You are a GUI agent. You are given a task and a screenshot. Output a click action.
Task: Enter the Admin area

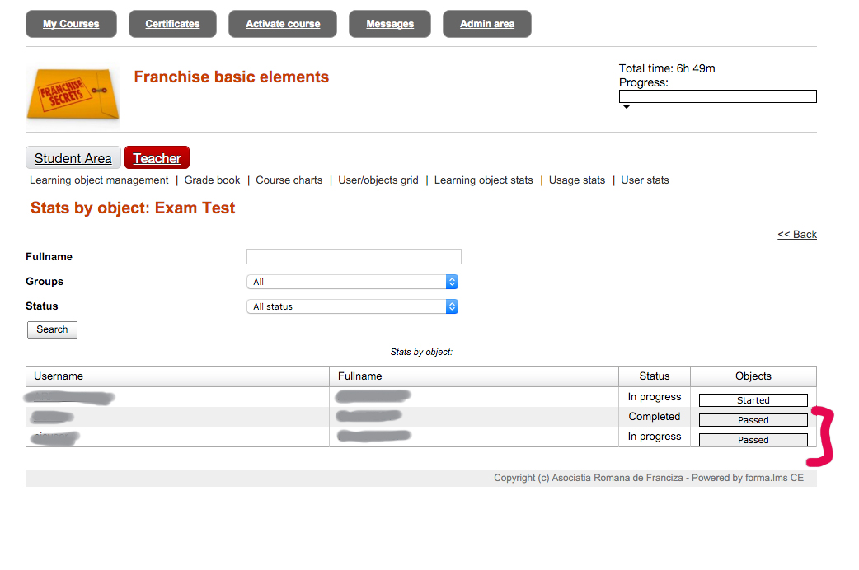tap(487, 24)
